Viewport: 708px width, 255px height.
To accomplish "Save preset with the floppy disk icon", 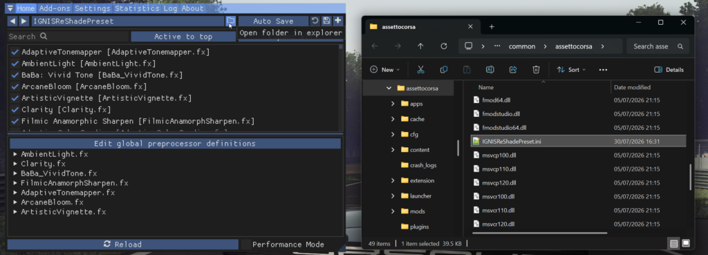I will [x=326, y=21].
